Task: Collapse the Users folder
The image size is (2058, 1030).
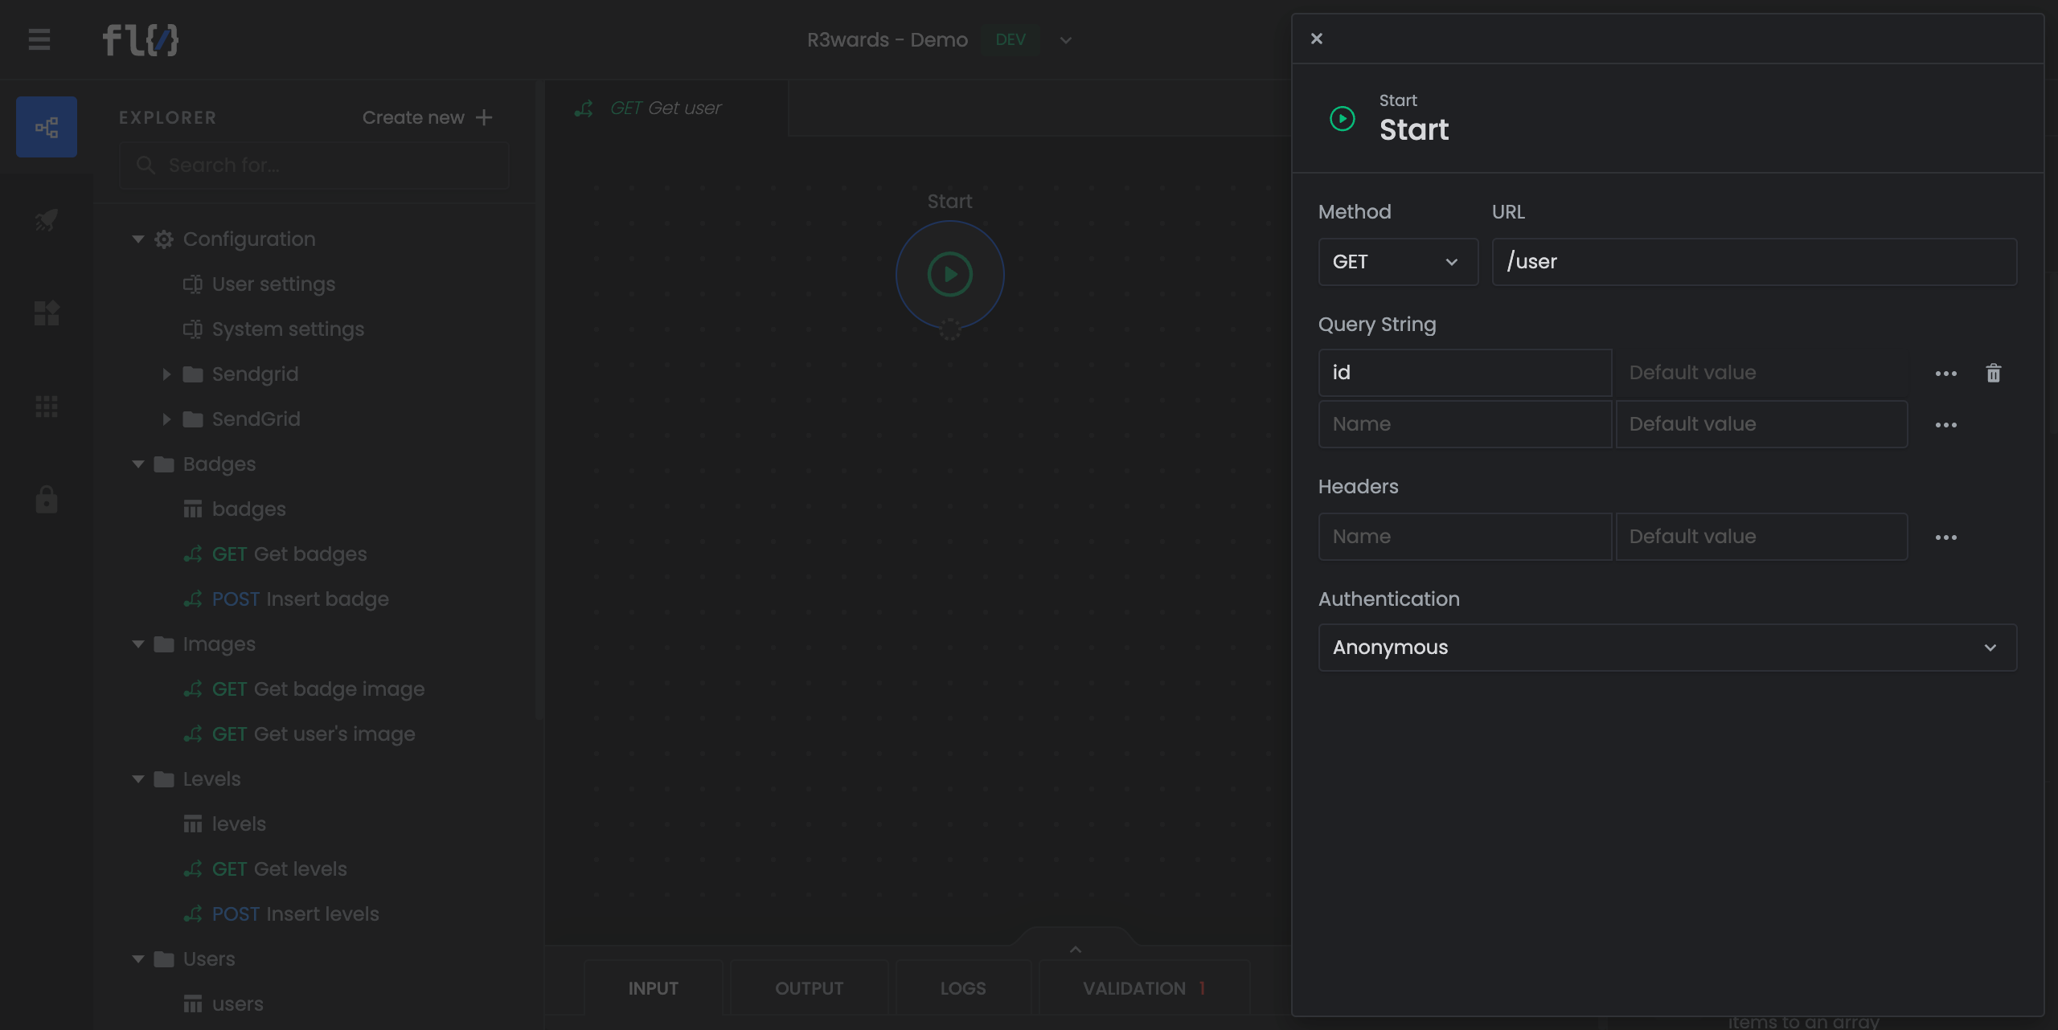Action: pos(138,959)
